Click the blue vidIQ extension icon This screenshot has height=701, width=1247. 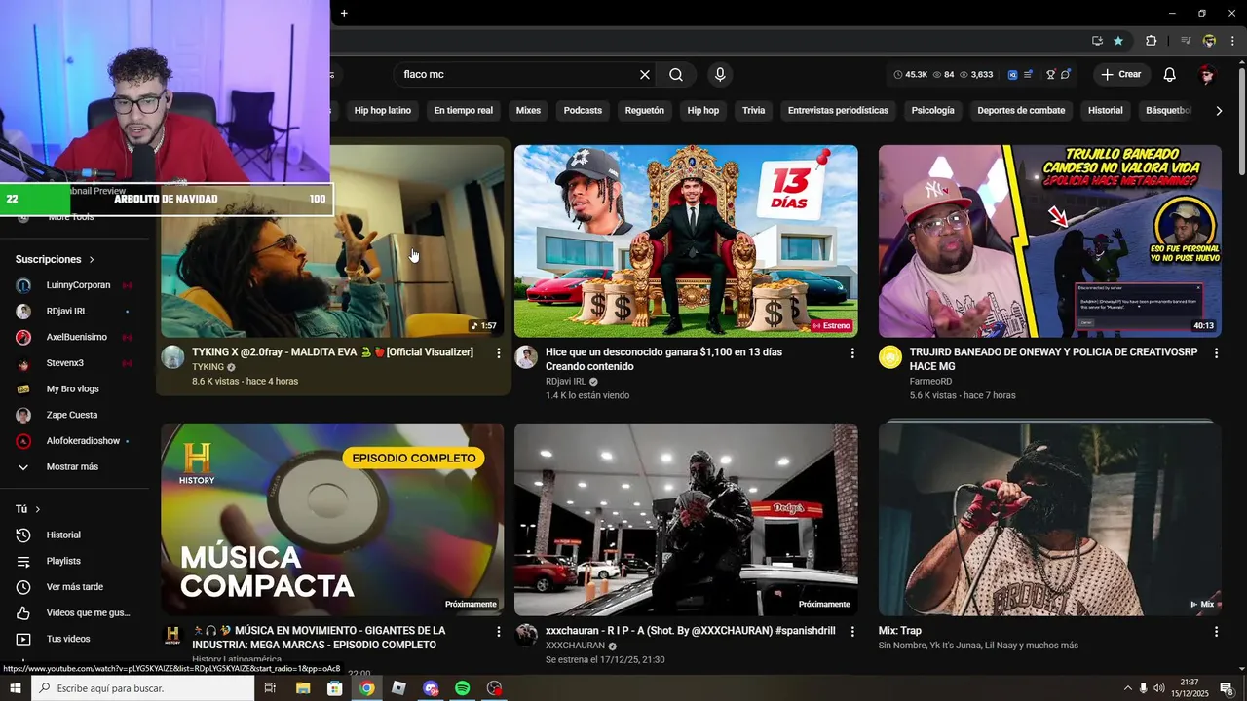[1012, 75]
